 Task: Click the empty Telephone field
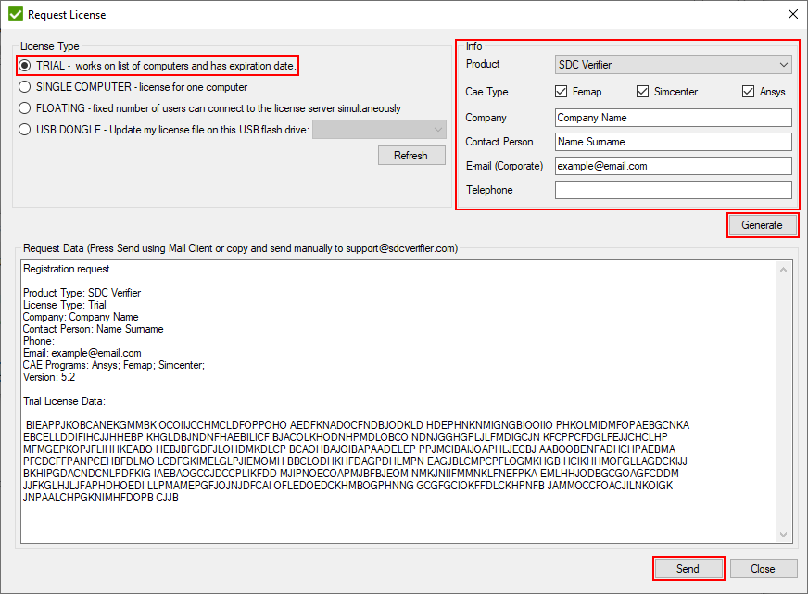click(x=673, y=190)
